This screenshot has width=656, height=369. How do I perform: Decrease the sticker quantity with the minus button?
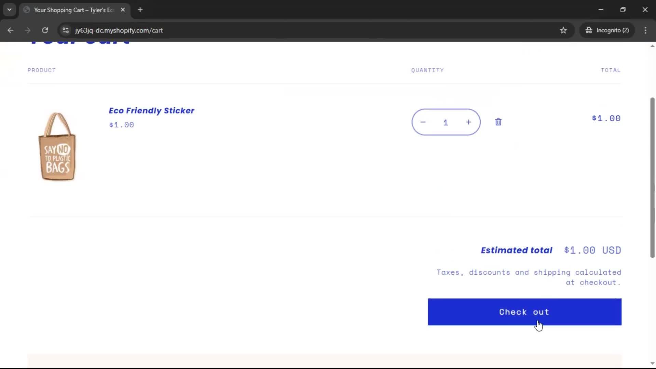(x=423, y=122)
